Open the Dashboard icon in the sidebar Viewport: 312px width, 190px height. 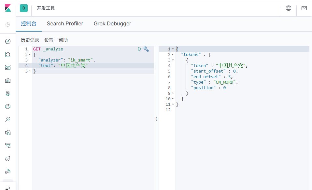pos(8,67)
